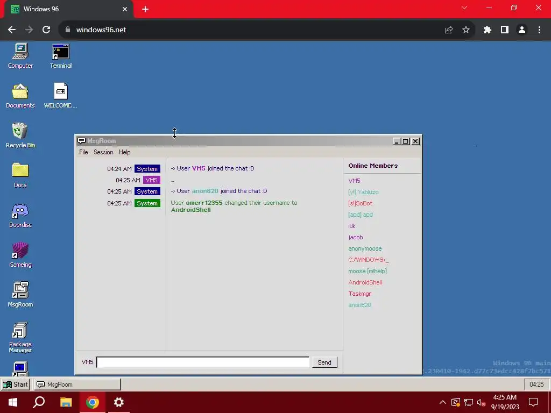
Task: Open Chrome three-dot menu
Action: [539, 30]
